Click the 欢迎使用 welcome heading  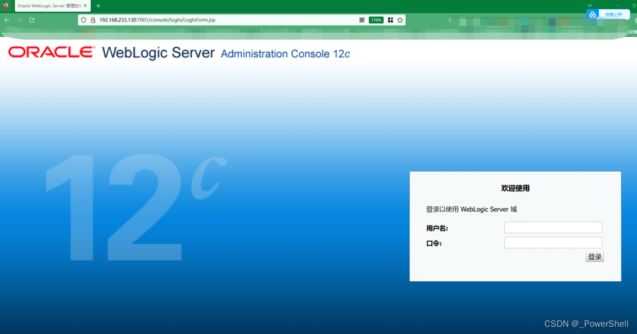pos(515,188)
